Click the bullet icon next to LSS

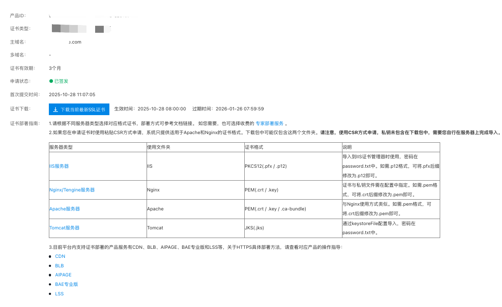pyautogui.click(x=51, y=294)
